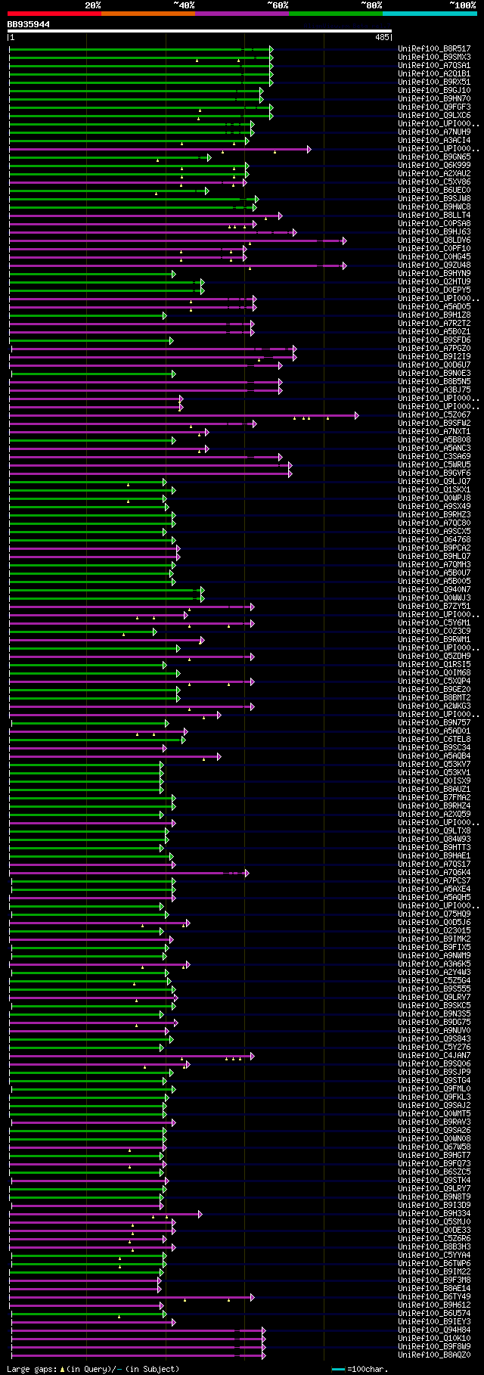The width and height of the screenshot is (484, 1375).
Task: Select hit label UniRef100_A3ACI4
Action: point(434,141)
